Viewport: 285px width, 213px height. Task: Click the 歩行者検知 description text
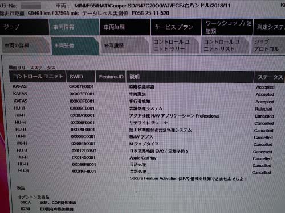140,101
